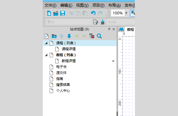Activate the selection mode tool
Viewport: 178px width, 116px height.
(133, 13)
